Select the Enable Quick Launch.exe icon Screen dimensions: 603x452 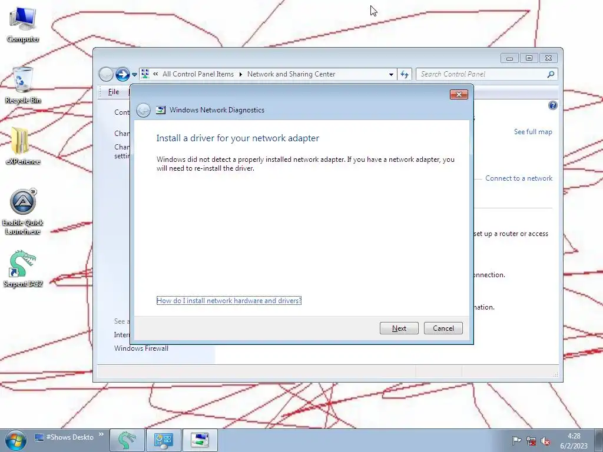point(23,211)
